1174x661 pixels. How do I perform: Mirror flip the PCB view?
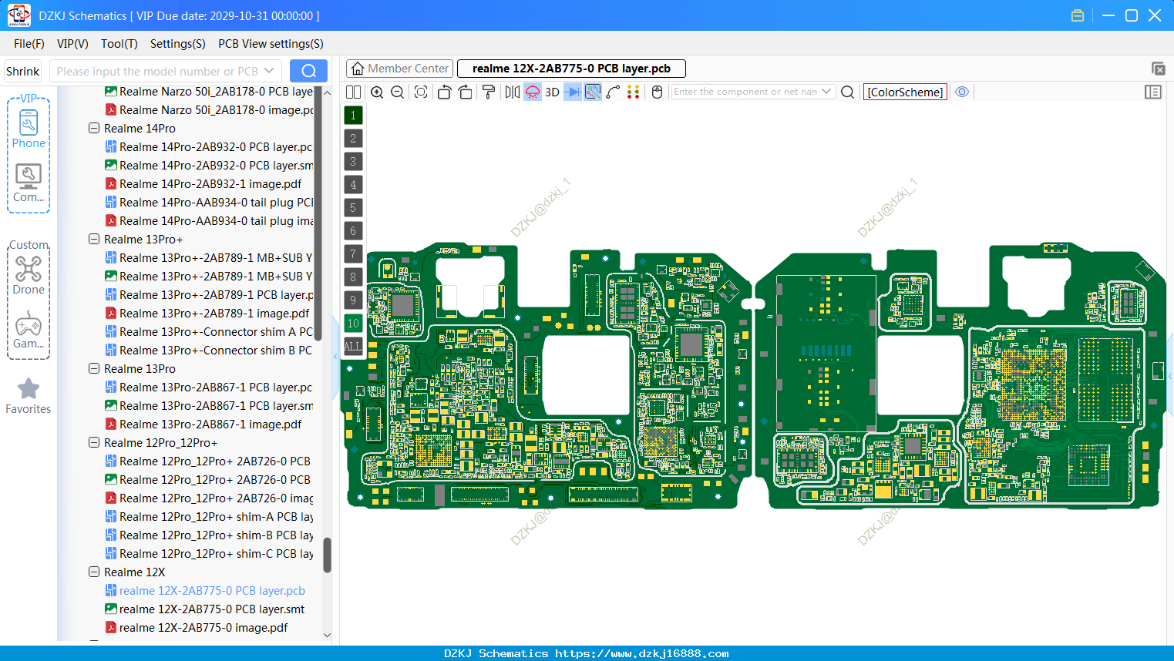coord(513,92)
